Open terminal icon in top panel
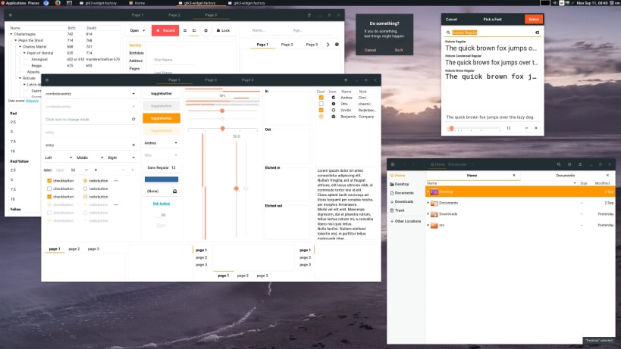621x349 pixels. (x=69, y=3)
